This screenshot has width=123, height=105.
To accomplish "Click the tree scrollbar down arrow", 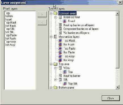I will click(117, 87).
